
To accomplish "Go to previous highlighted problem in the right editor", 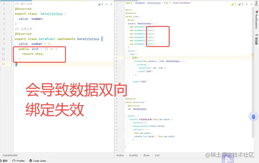I will tap(246, 4).
